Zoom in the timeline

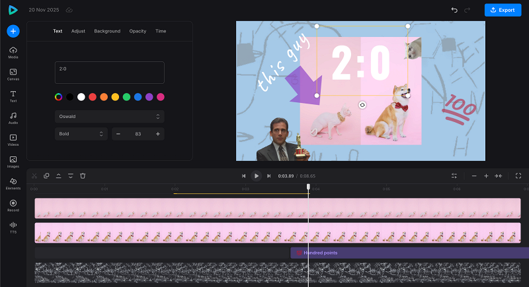pos(486,176)
